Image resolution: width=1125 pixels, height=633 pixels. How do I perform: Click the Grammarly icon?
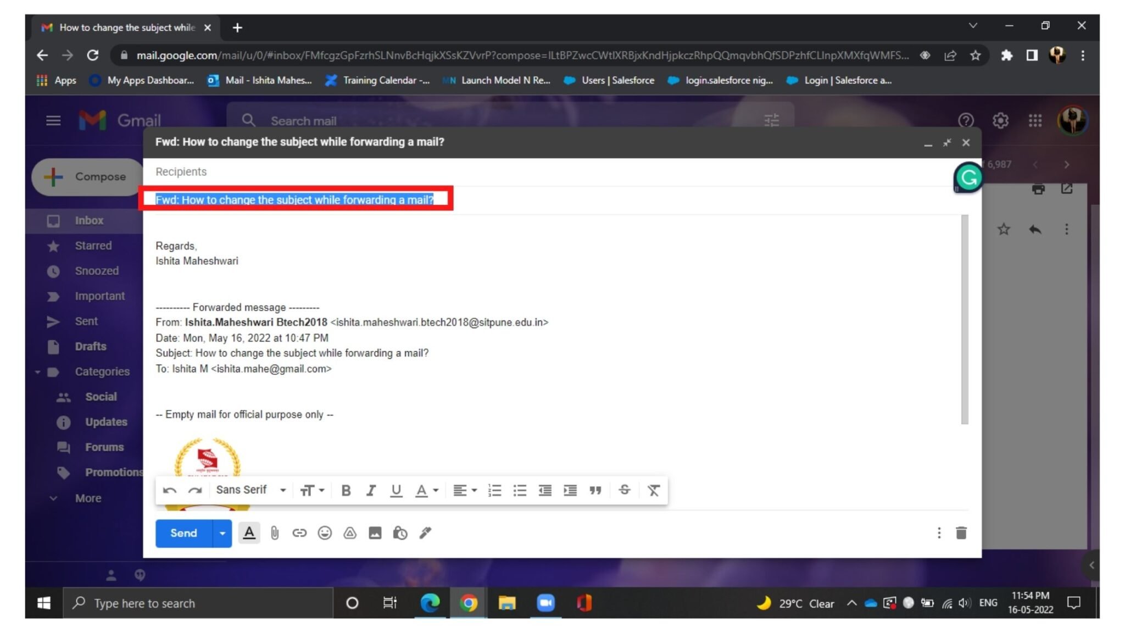(x=968, y=177)
